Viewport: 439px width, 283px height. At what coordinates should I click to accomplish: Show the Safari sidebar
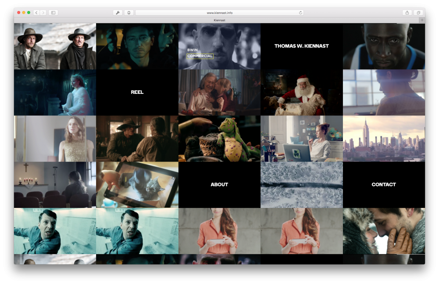click(53, 13)
